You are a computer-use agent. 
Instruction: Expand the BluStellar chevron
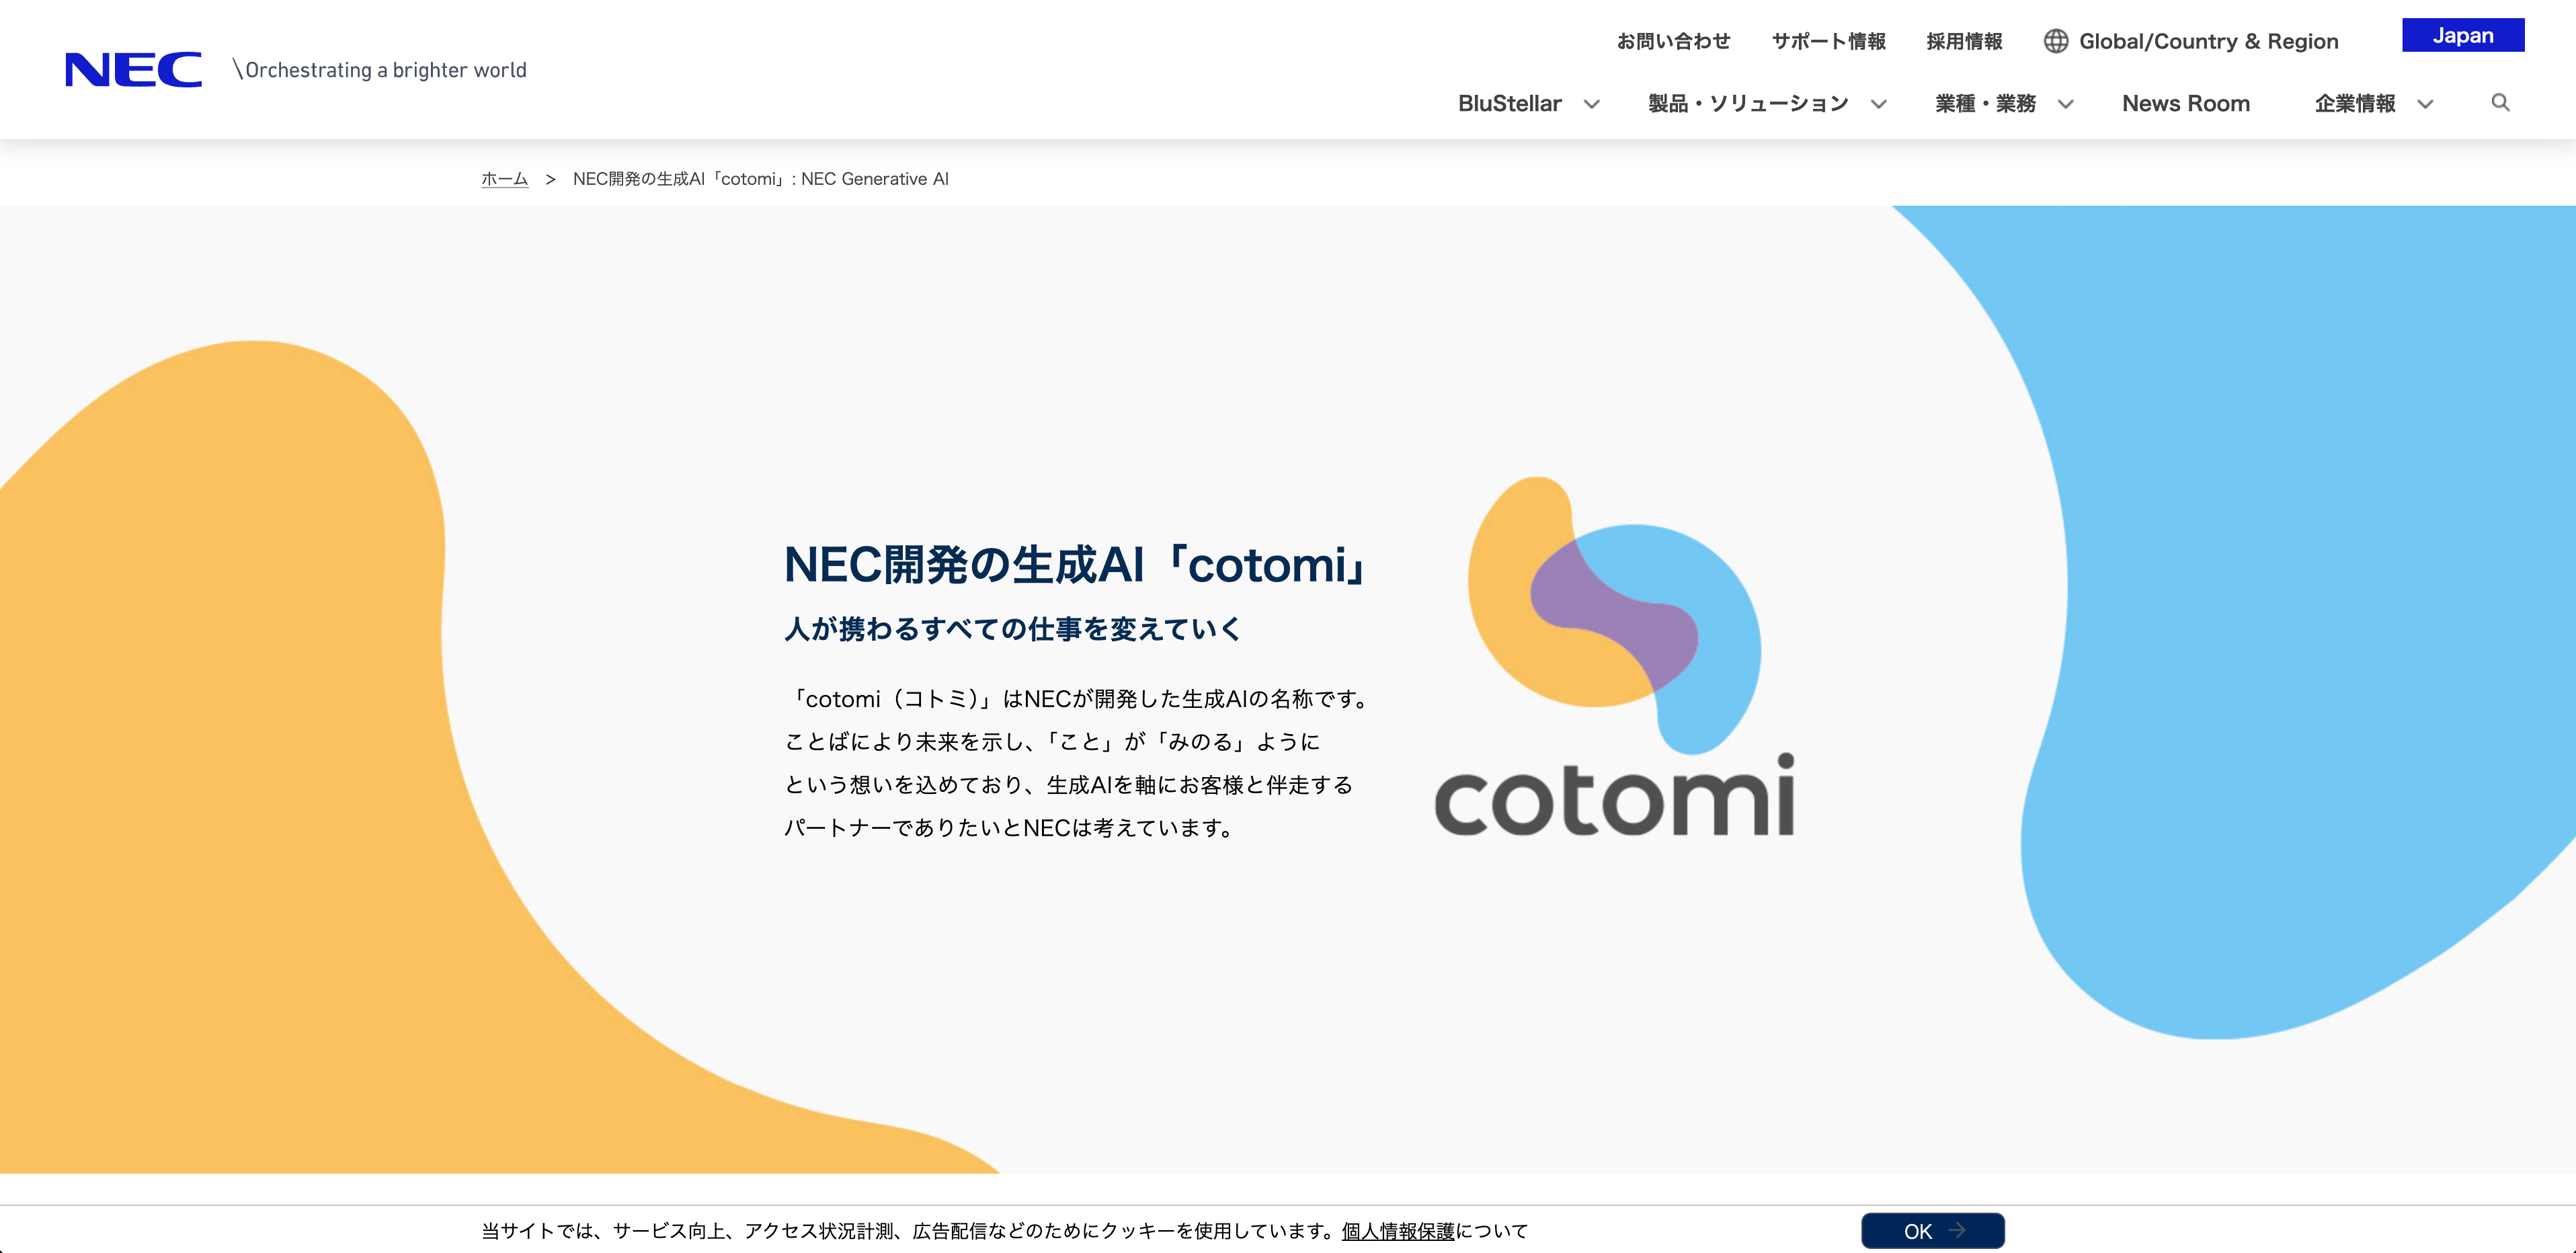click(1592, 104)
